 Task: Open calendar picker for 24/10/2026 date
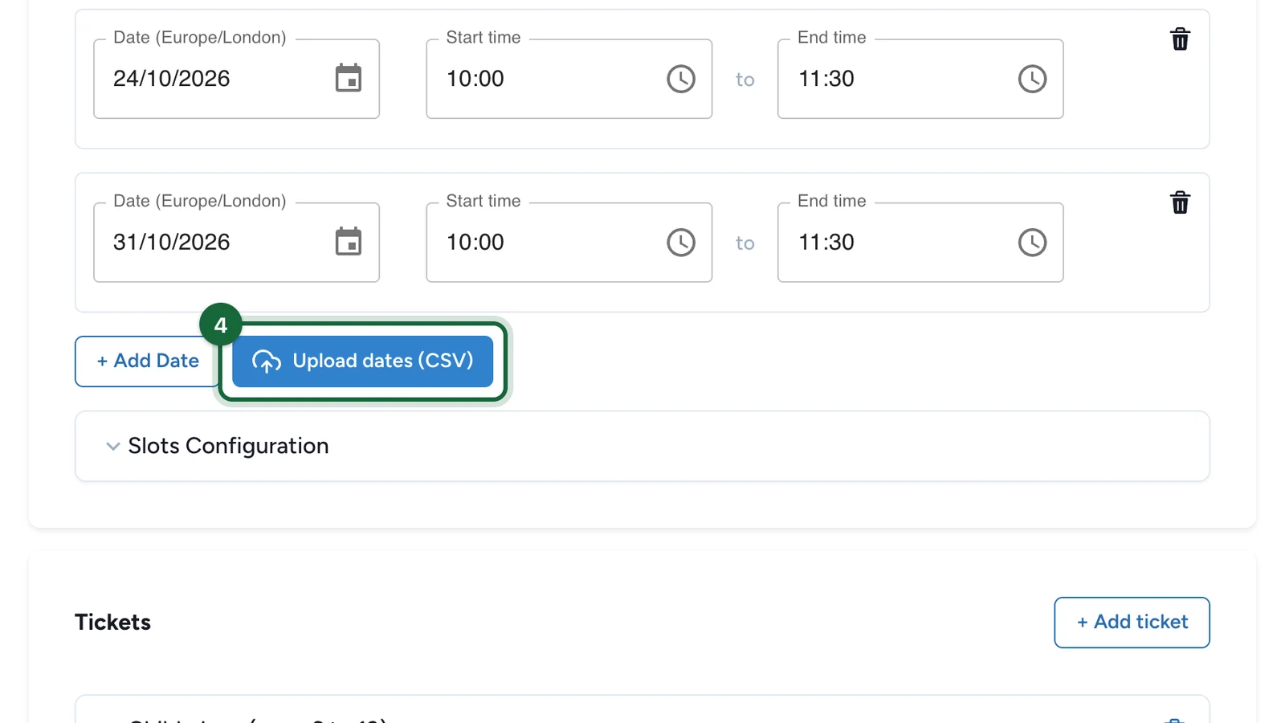click(348, 79)
